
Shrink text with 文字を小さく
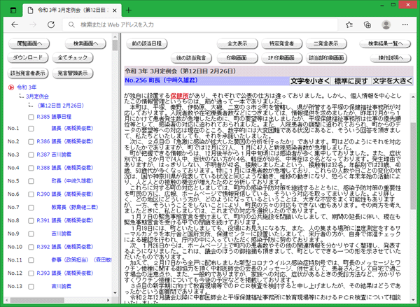click(310, 81)
